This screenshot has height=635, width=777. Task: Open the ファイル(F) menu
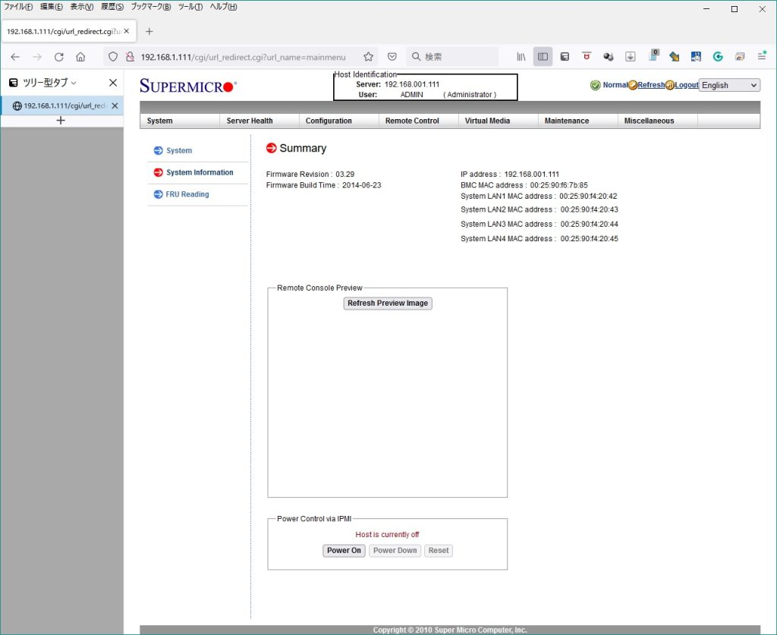pos(18,7)
